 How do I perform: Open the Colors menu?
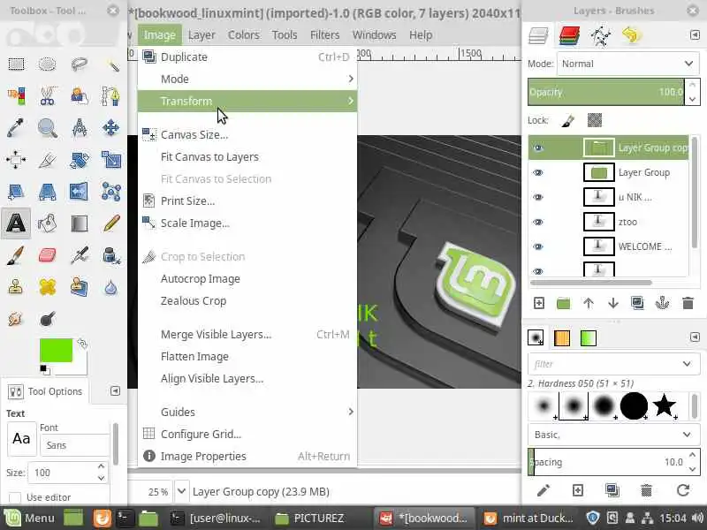tap(244, 34)
